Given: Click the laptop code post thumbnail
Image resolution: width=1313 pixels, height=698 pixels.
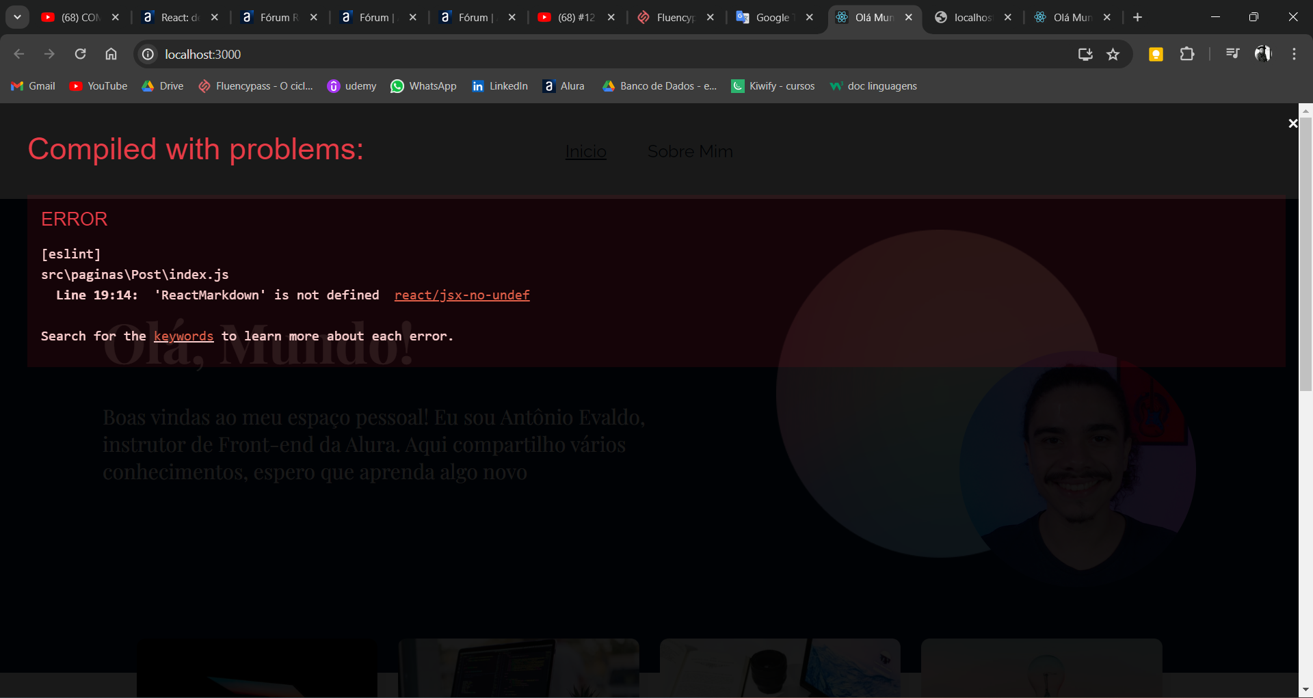Looking at the screenshot, I should [x=519, y=668].
